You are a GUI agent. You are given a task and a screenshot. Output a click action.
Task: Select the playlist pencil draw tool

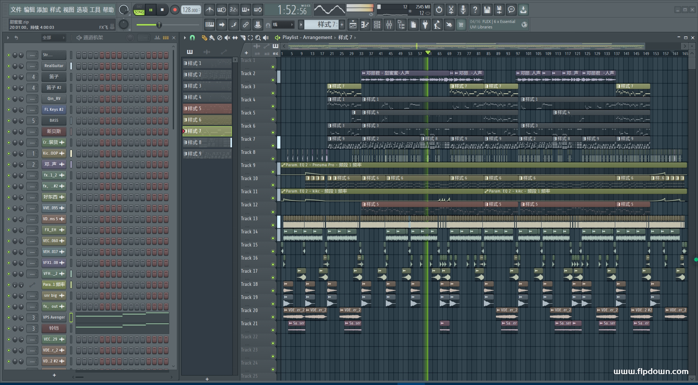(x=204, y=38)
